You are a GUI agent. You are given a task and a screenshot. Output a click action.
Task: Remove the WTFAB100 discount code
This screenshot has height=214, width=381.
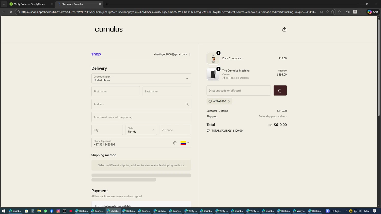229,101
